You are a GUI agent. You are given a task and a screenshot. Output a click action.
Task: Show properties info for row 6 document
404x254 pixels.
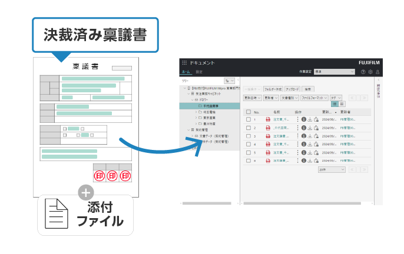coord(304,161)
